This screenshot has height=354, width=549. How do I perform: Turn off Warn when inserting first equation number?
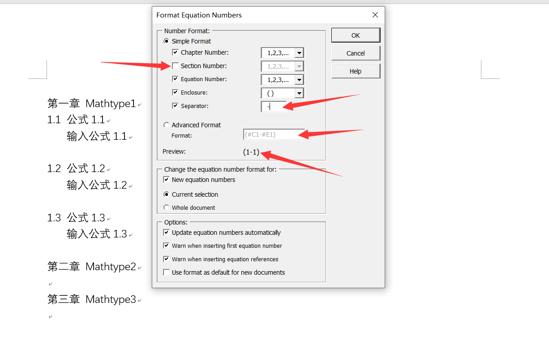(x=166, y=246)
